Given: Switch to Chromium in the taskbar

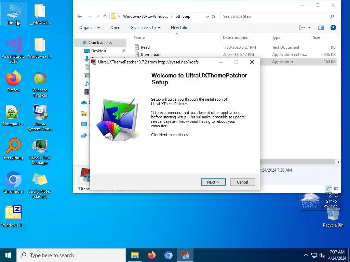Looking at the screenshot, I should click(169, 255).
